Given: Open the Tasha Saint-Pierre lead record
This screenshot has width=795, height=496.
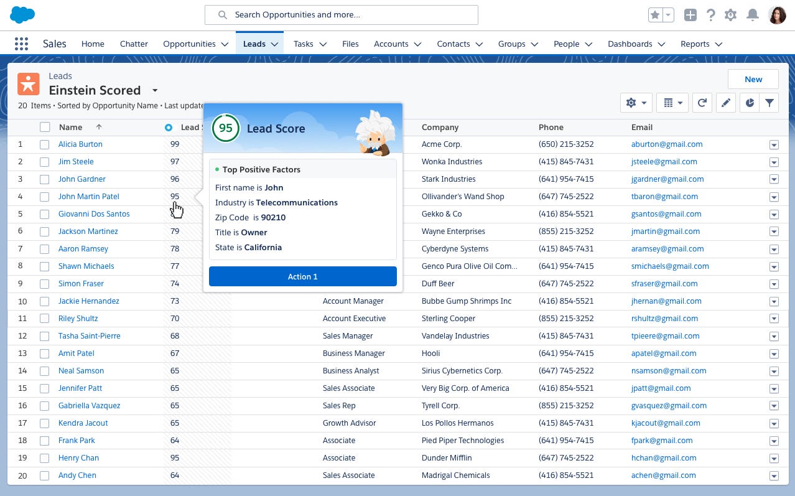Looking at the screenshot, I should (x=90, y=336).
